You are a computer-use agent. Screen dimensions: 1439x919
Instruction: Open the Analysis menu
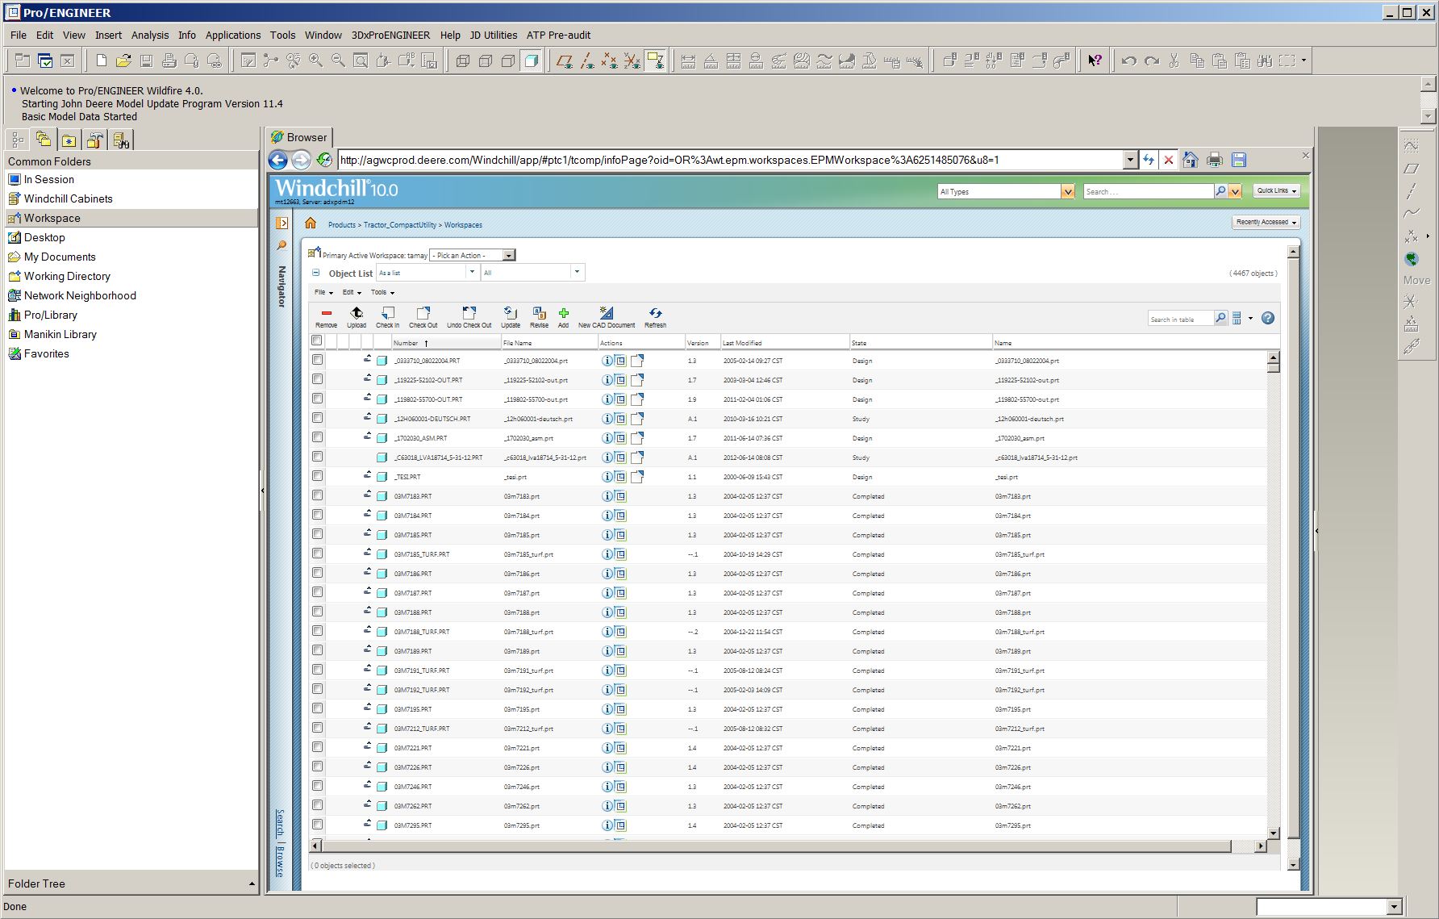click(x=150, y=35)
